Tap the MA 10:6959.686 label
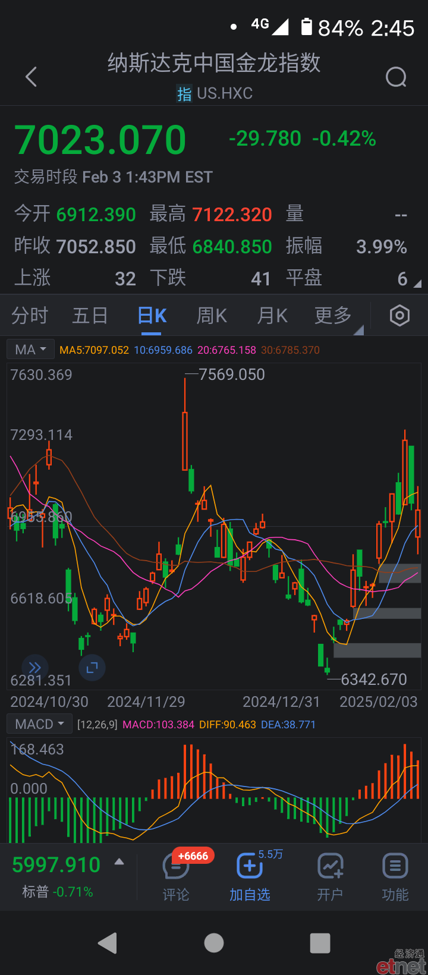 163,350
